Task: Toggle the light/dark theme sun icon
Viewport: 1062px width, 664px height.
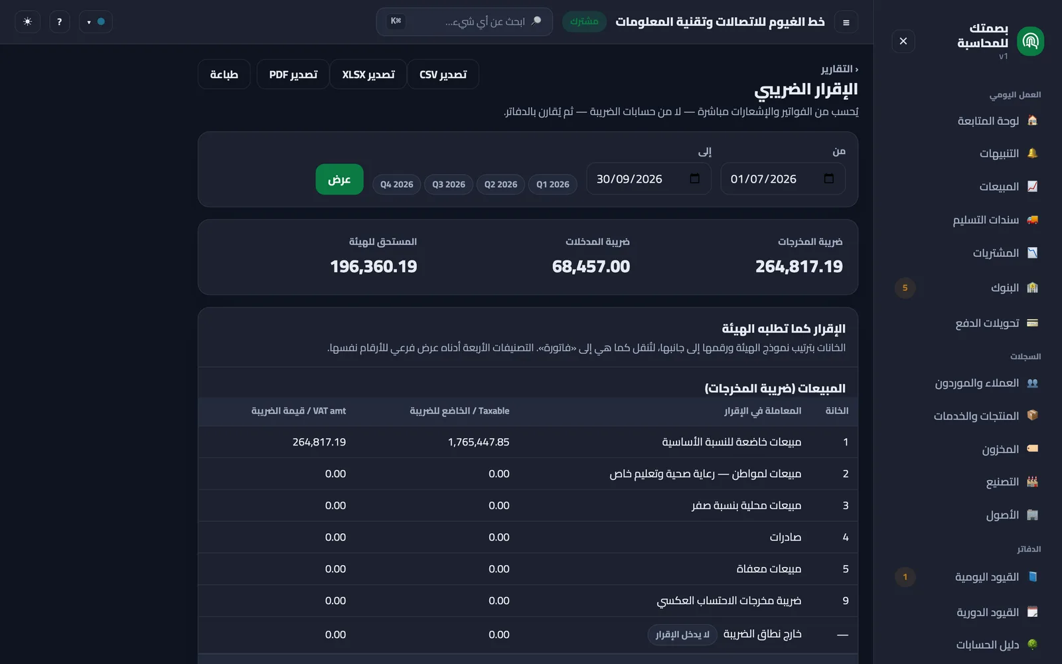Action: point(27,22)
